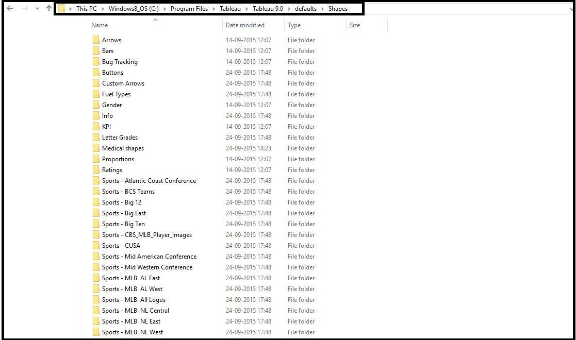Go up one folder level
This screenshot has width=576, height=340.
[x=49, y=8]
